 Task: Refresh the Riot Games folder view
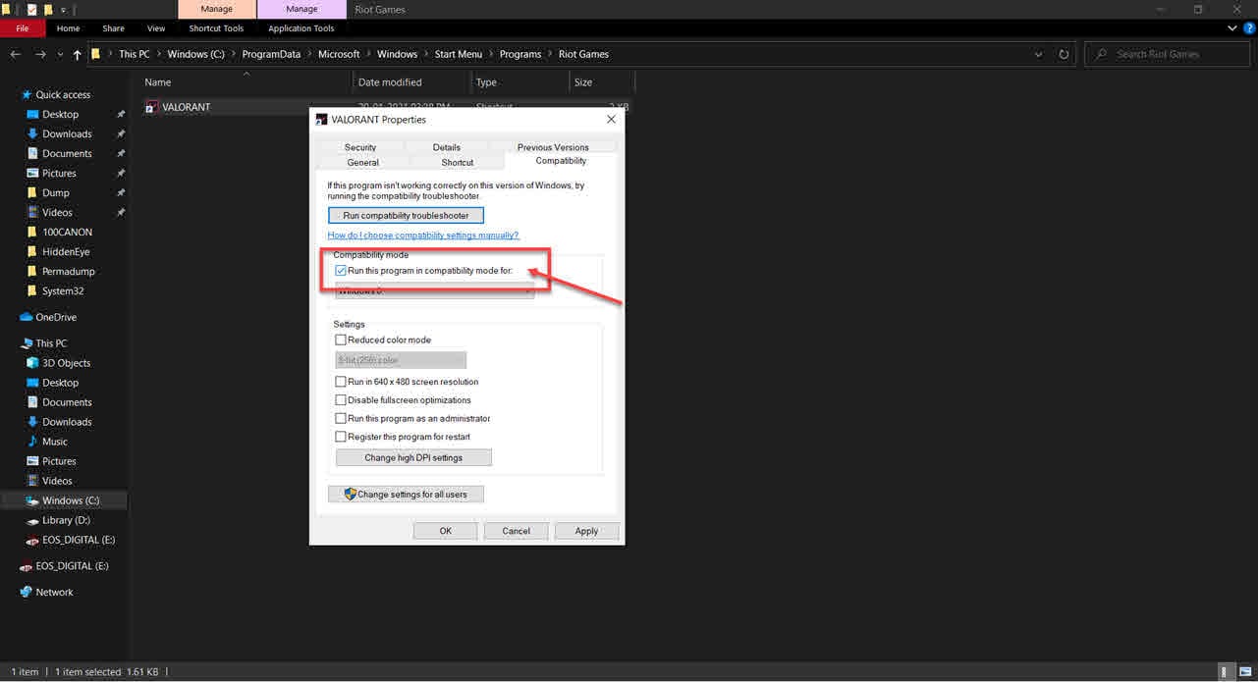point(1064,55)
